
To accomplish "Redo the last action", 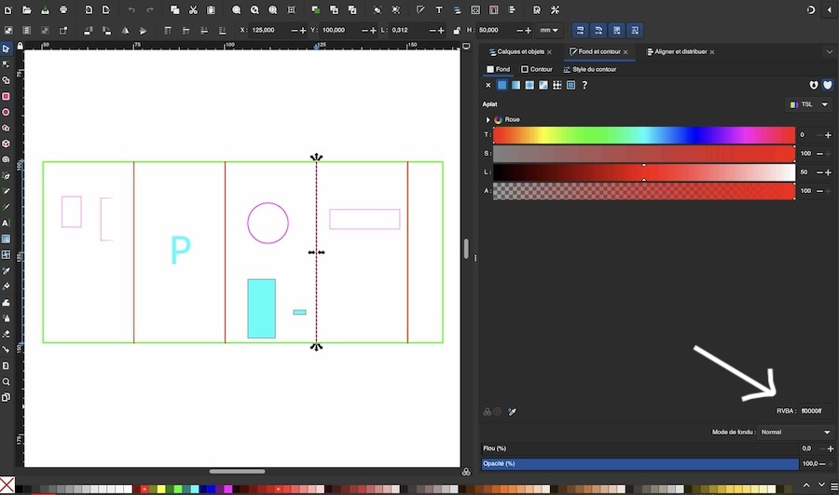I will click(150, 9).
